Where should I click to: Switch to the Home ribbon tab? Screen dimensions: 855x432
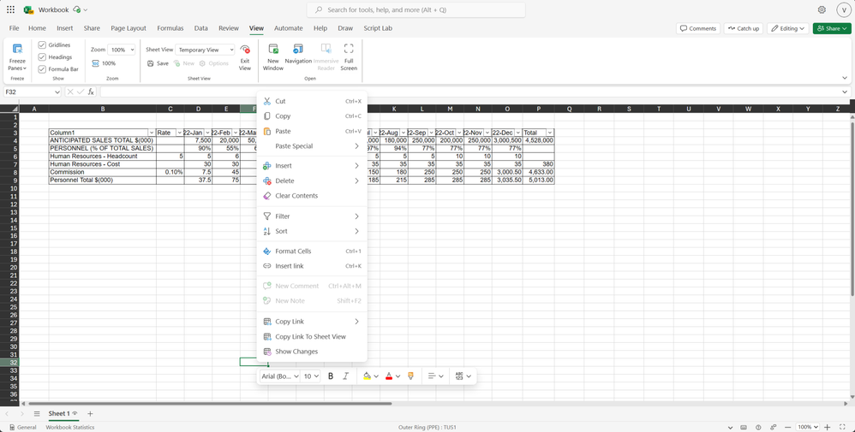[37, 28]
